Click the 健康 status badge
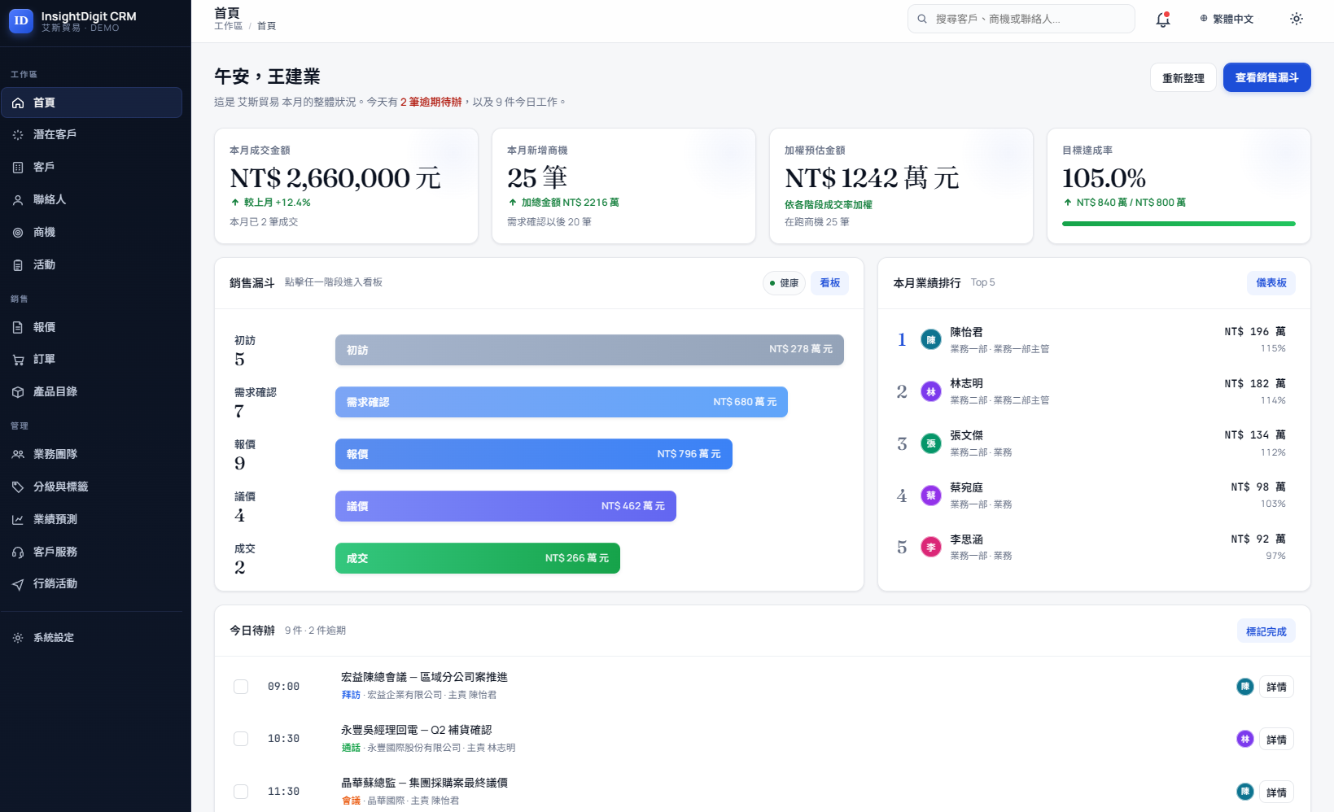Screen dimensions: 1334x812 [x=784, y=283]
